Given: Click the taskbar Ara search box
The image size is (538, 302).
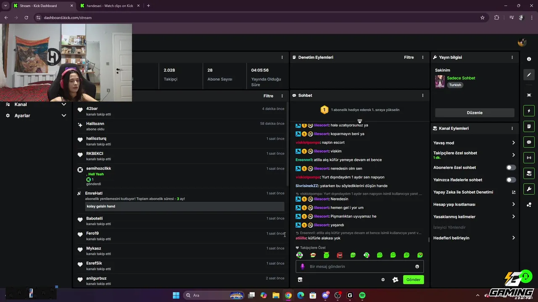Looking at the screenshot, I should tap(214, 295).
